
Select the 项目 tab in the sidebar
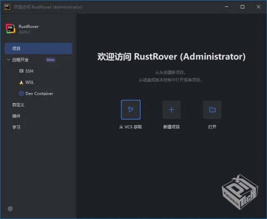click(38, 48)
